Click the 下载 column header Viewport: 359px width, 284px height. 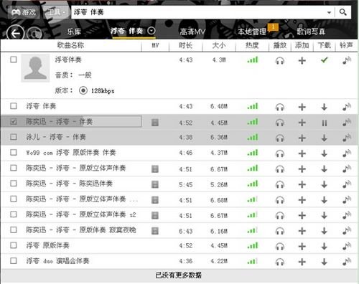[x=325, y=45]
